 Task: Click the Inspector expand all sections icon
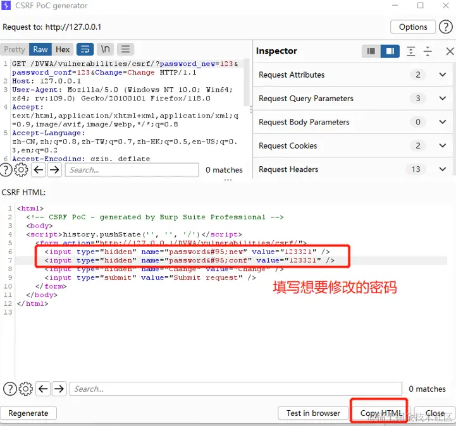410,51
